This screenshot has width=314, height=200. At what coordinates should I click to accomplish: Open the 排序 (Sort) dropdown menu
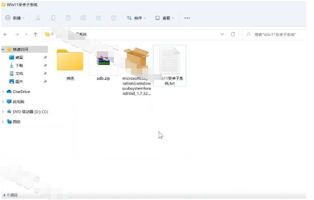(x=137, y=18)
